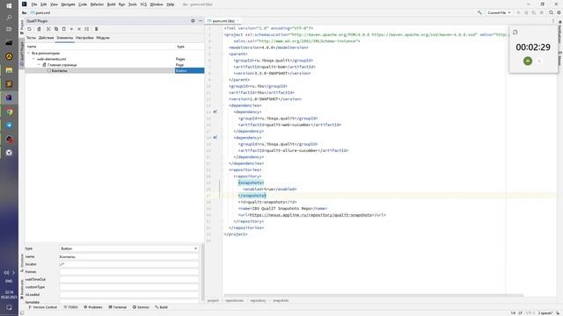
Task: Click the copy icon in QualIT toolbar
Action: [56, 29]
